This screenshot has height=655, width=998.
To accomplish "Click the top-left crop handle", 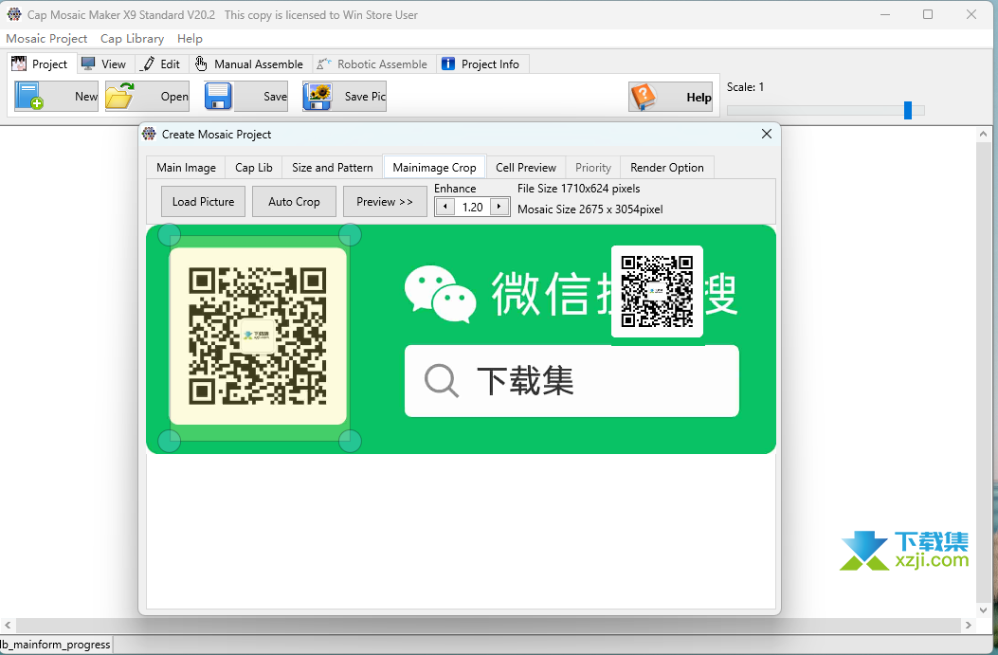I will click(x=169, y=235).
